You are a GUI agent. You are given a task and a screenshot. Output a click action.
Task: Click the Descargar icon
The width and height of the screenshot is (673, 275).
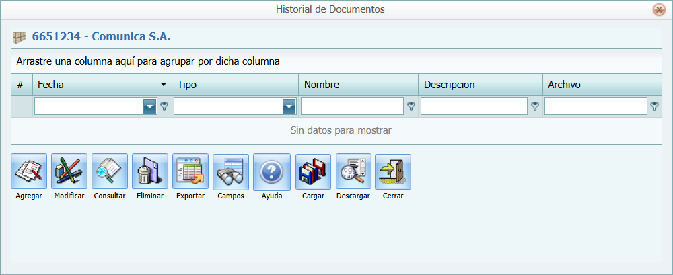(x=353, y=172)
